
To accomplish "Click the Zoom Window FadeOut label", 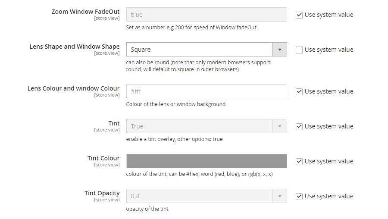I will click(85, 12).
